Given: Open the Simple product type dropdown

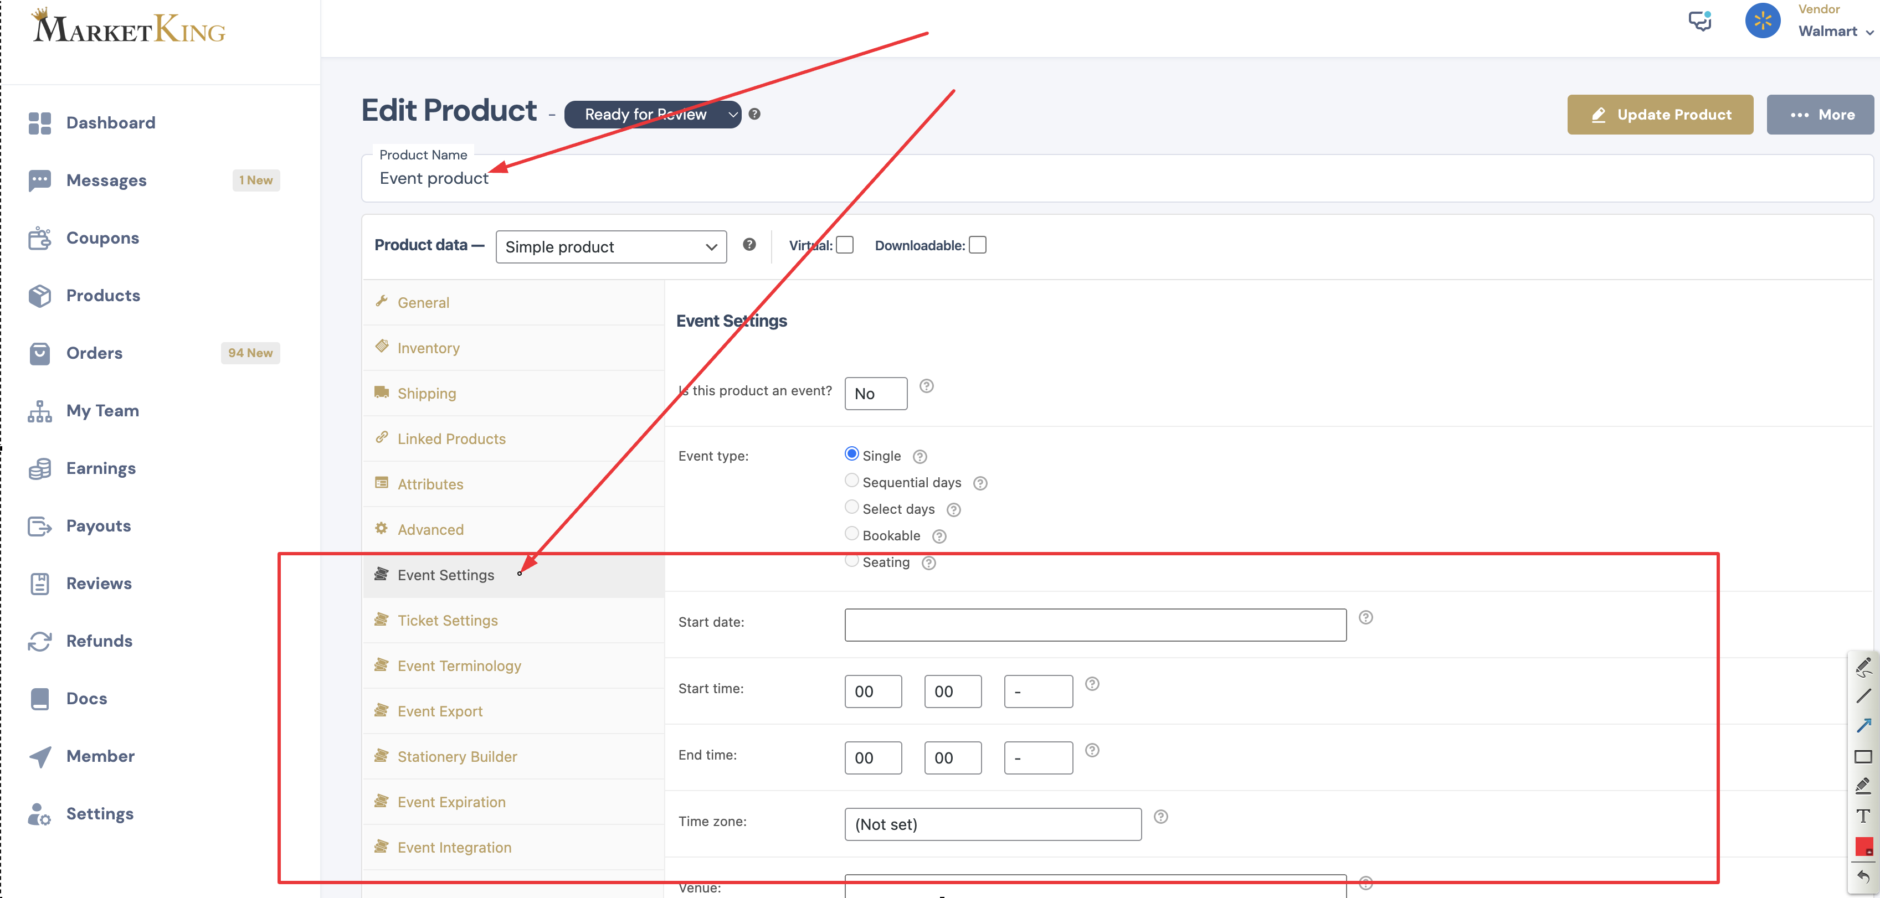Looking at the screenshot, I should click(x=611, y=246).
